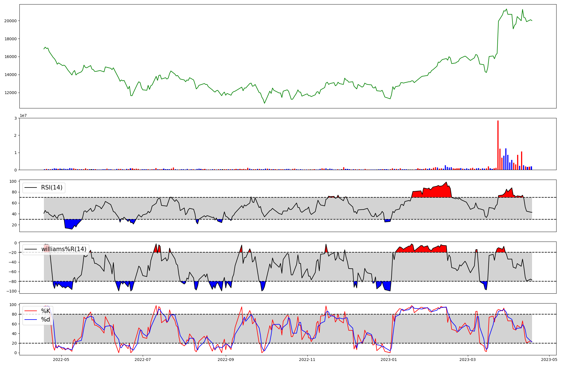Click the 1e7 volume scale label
The image size is (563, 366).
click(24, 116)
